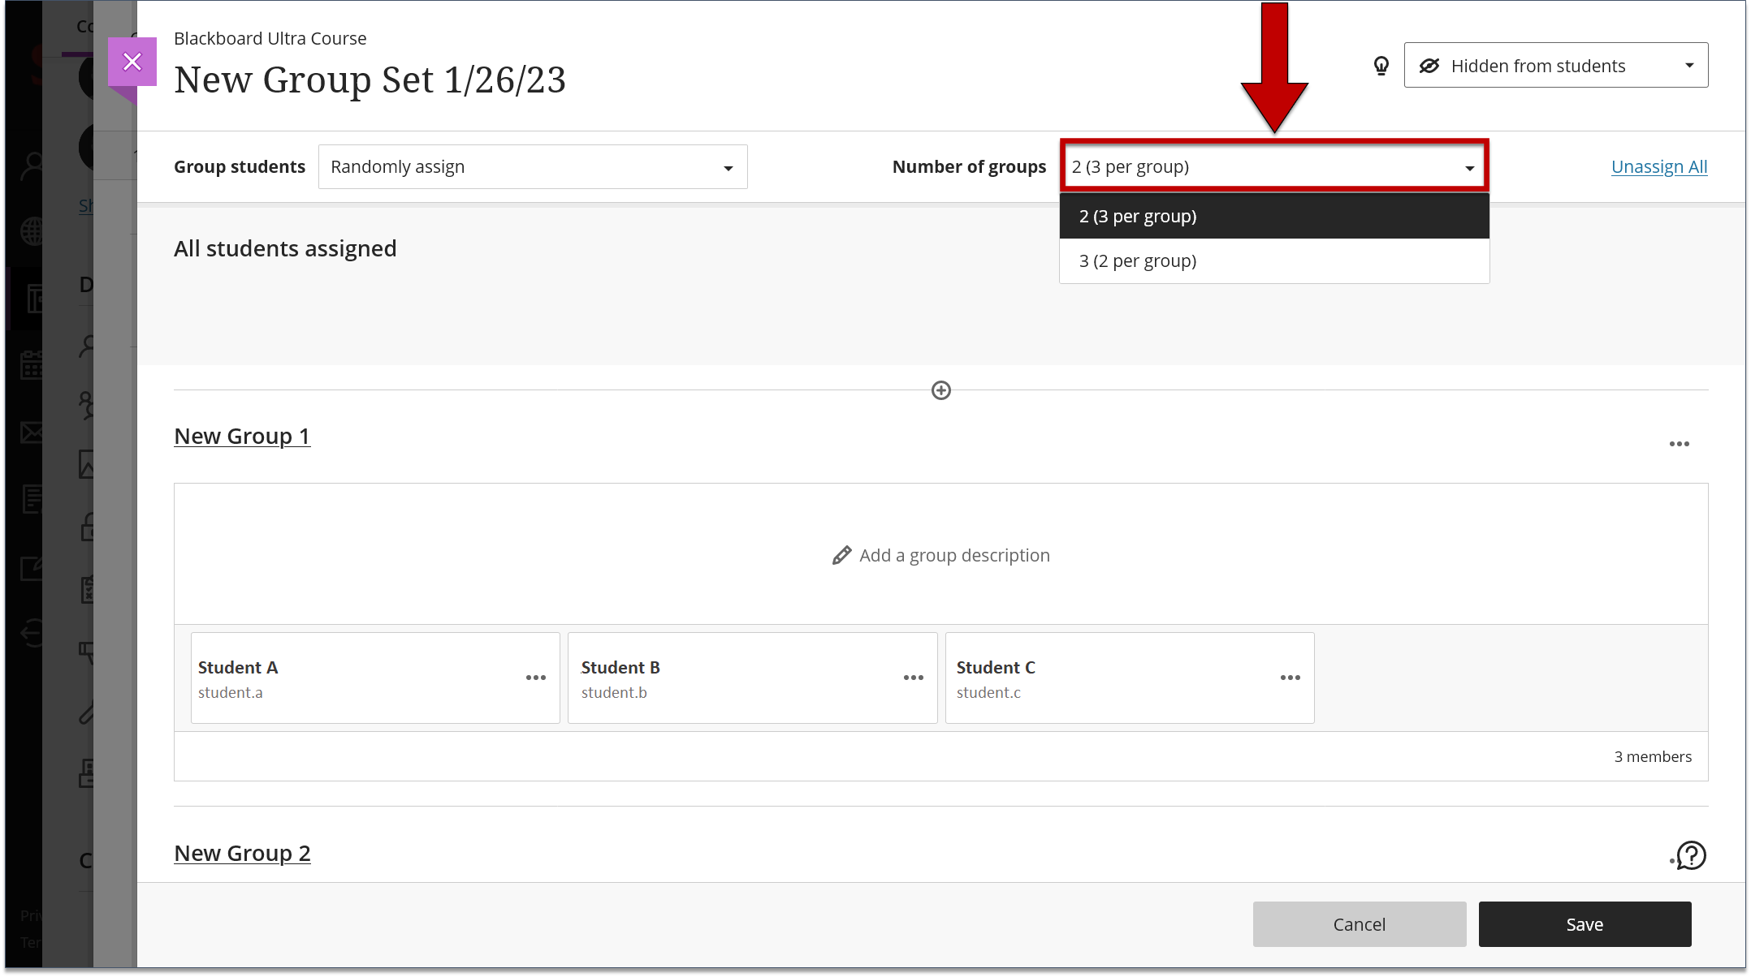Image resolution: width=1751 pixels, height=977 pixels.
Task: Click the lightbulb guidance icon near the top
Action: (x=1381, y=65)
